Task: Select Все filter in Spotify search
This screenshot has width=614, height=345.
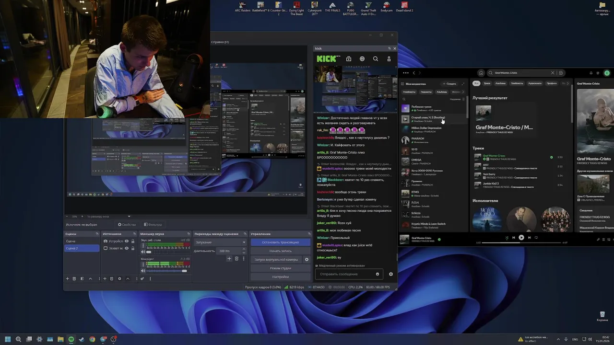Action: [476, 83]
